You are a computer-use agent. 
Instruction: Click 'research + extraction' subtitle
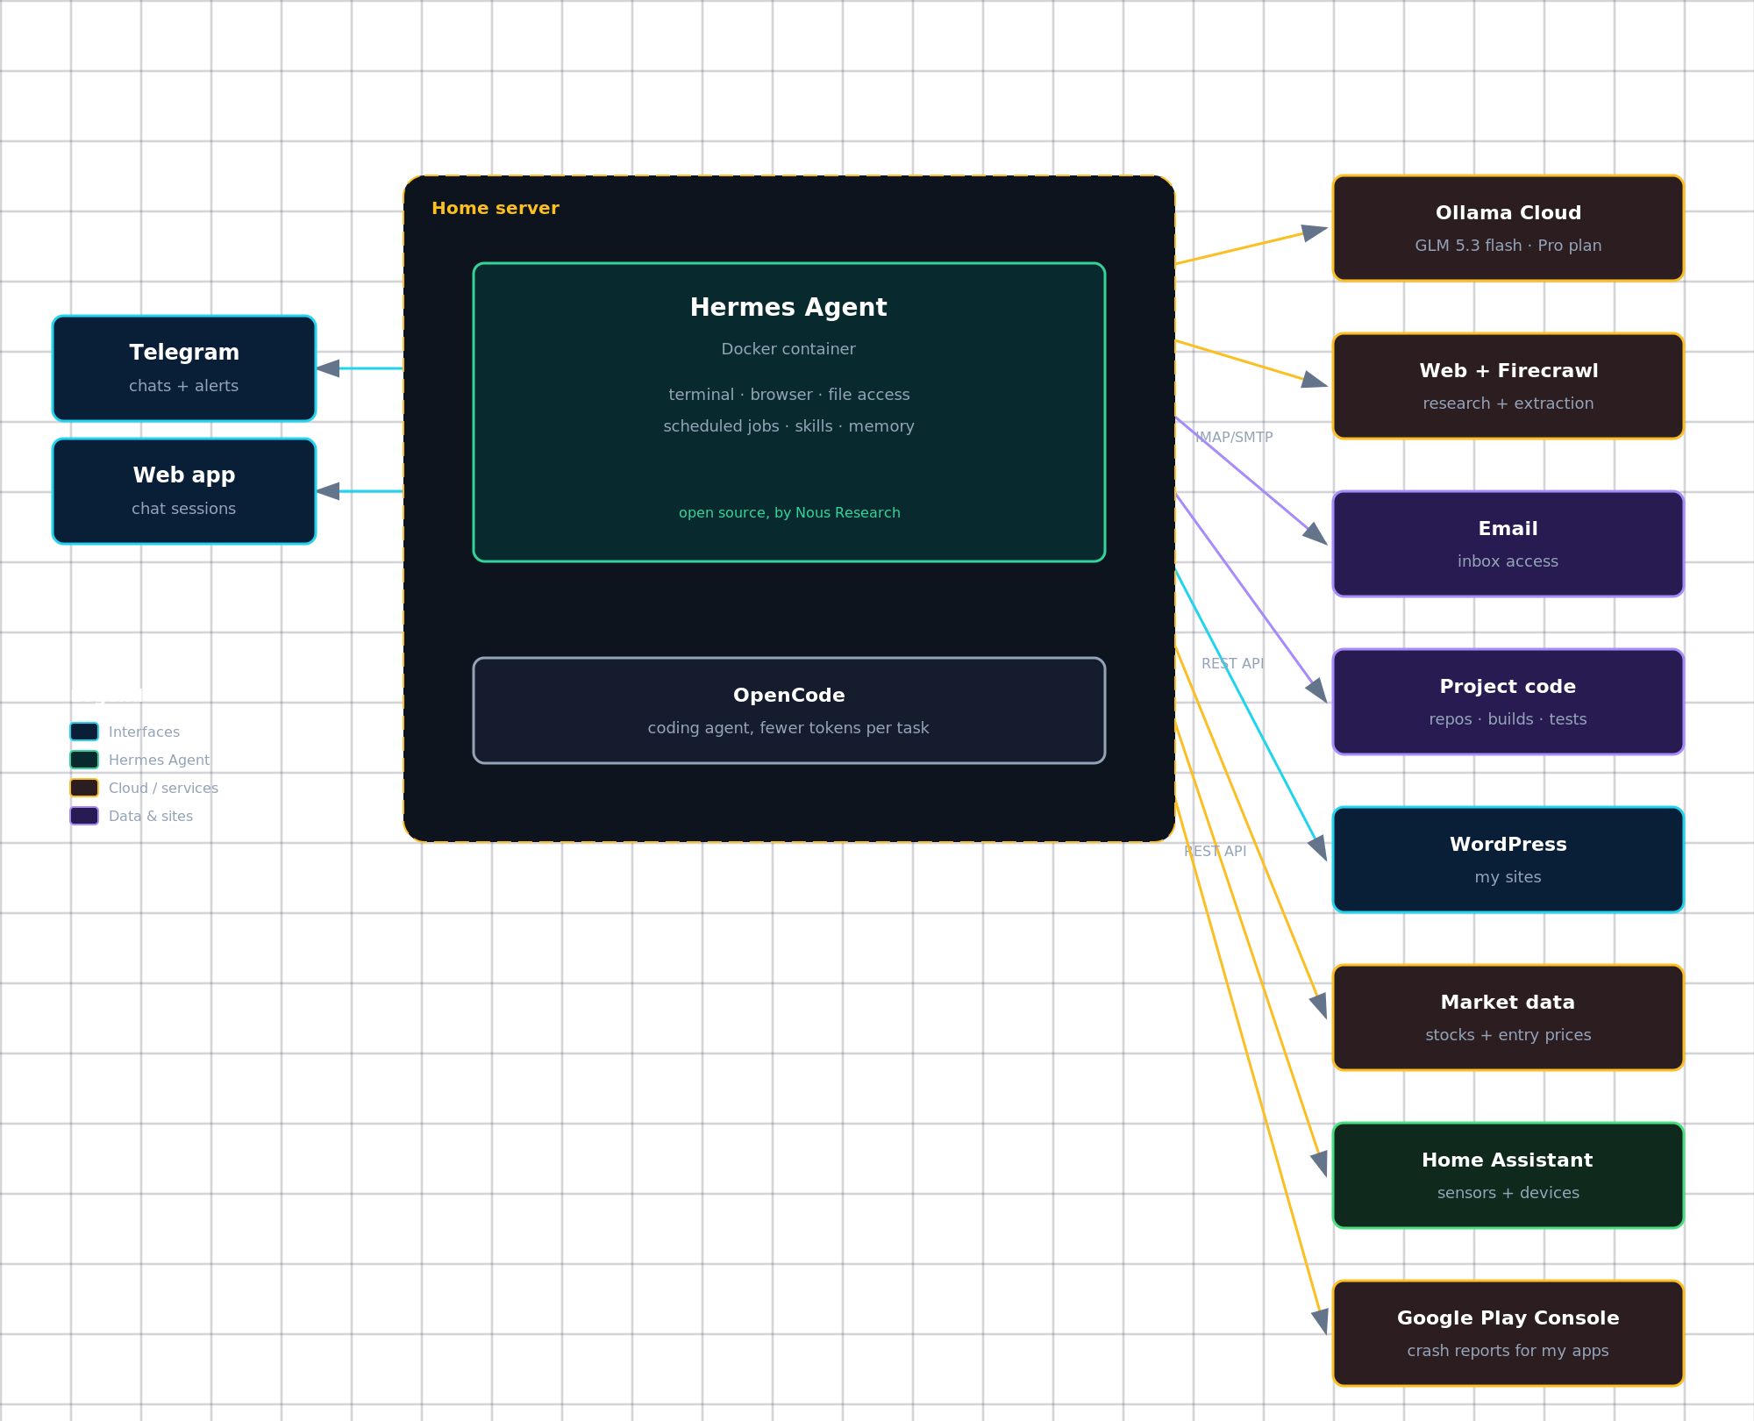tap(1508, 403)
